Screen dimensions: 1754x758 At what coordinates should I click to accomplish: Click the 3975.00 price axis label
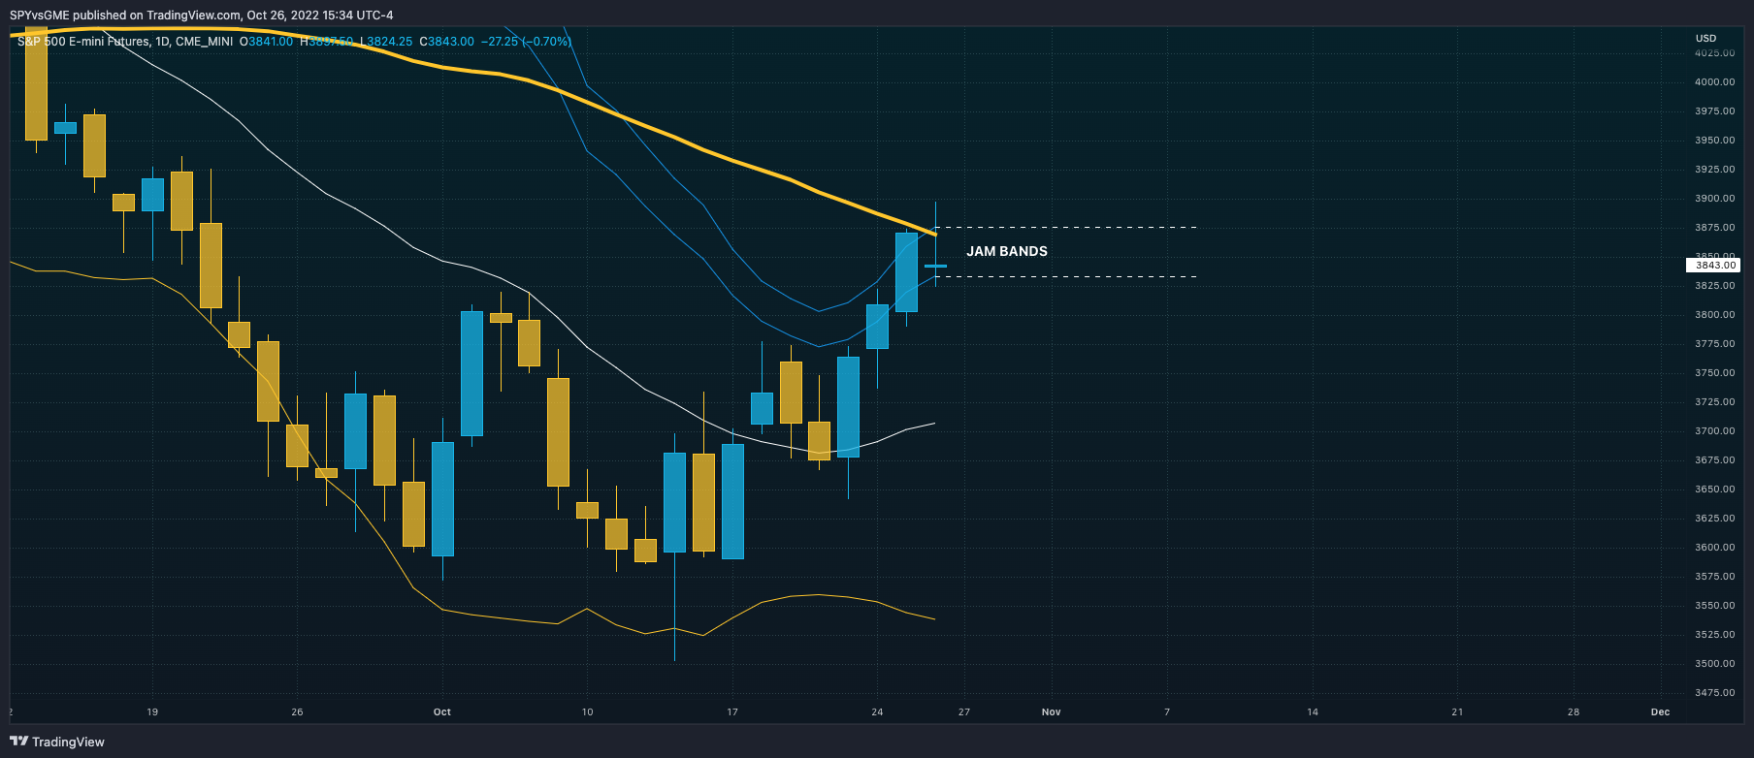(1714, 111)
